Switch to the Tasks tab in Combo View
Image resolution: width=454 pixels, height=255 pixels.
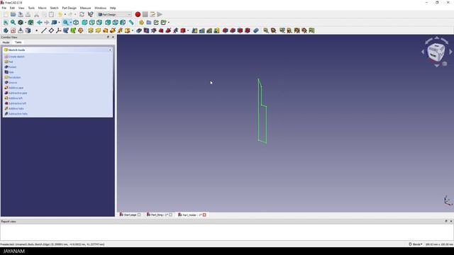(x=18, y=42)
